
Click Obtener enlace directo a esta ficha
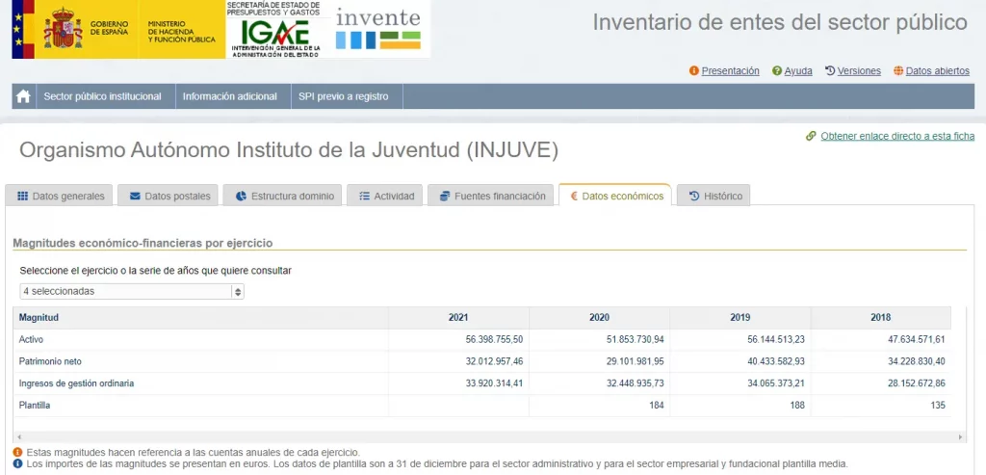[896, 136]
